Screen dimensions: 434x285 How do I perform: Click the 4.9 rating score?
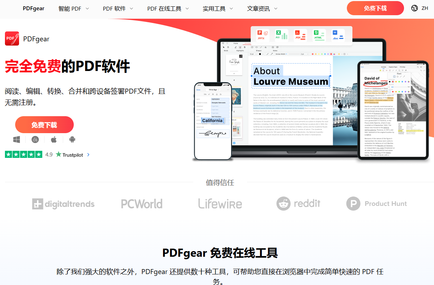(x=49, y=155)
